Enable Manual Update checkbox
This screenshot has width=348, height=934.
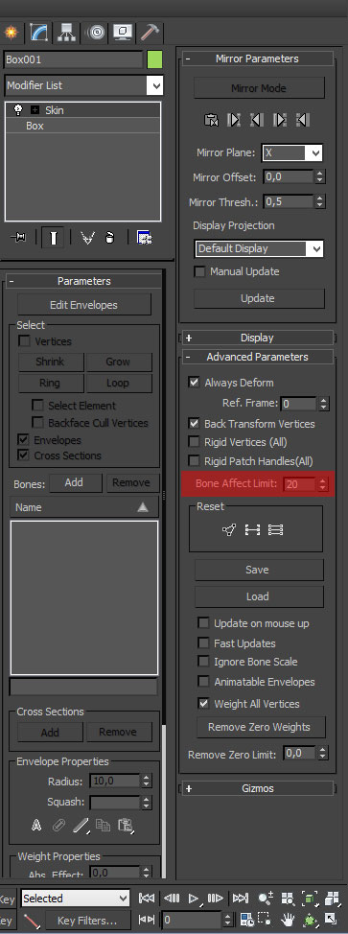(200, 271)
